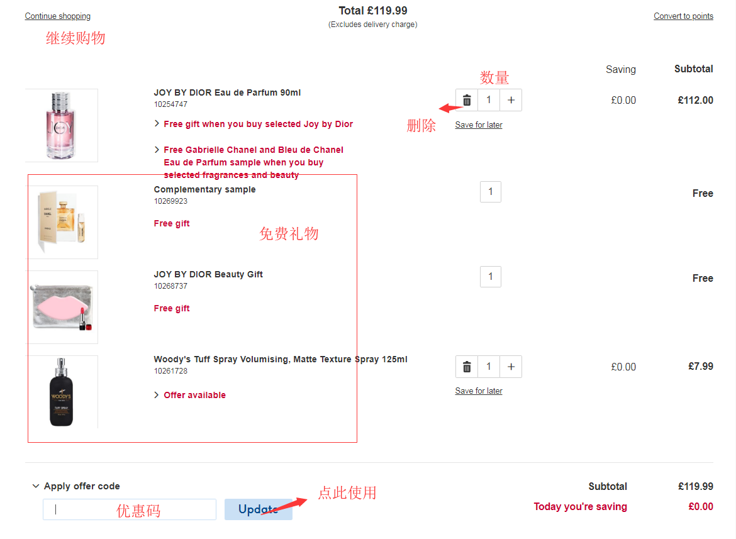Image resolution: width=736 pixels, height=539 pixels.
Task: Save Woody's Tuff Spray for later
Action: point(479,391)
